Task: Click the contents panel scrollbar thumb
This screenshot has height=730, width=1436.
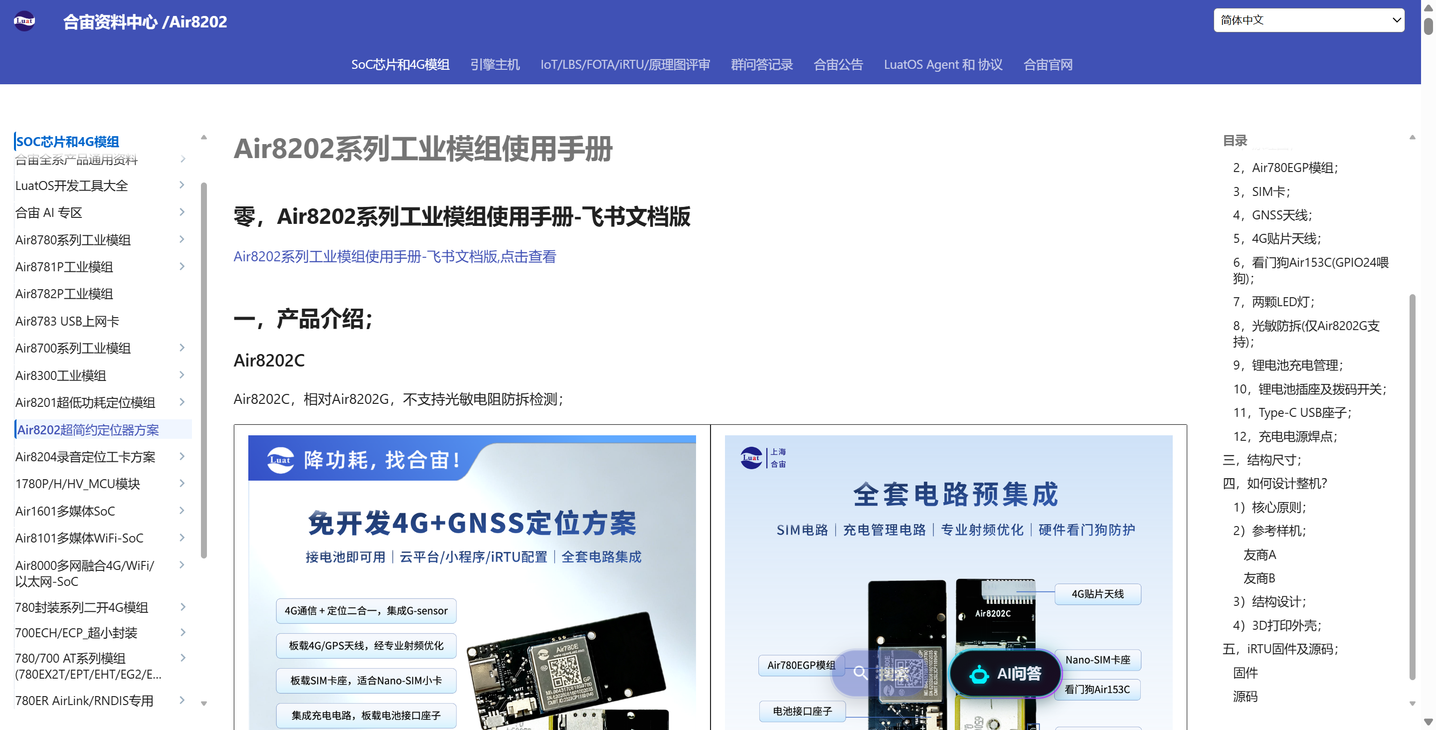Action: pos(1412,487)
